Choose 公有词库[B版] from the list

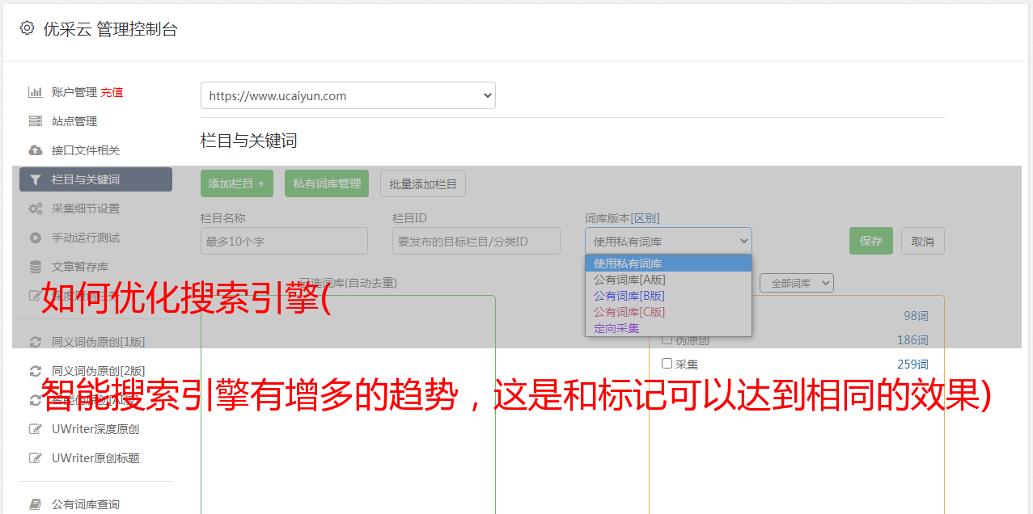pos(668,296)
